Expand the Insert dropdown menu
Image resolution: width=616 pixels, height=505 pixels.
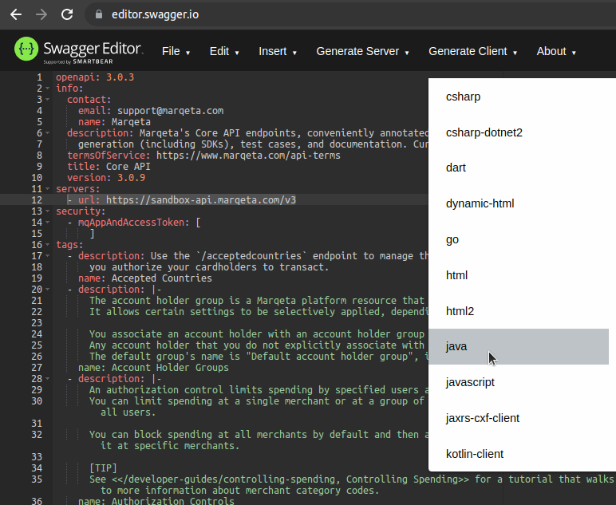coord(278,51)
